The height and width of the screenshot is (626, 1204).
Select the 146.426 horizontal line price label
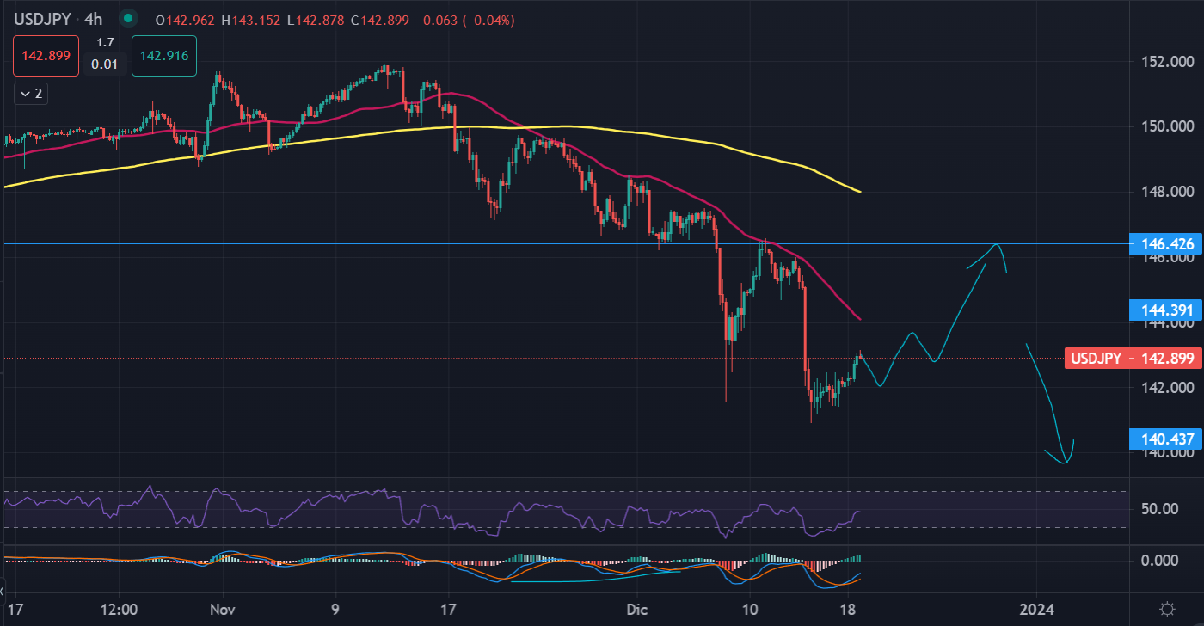pos(1163,244)
